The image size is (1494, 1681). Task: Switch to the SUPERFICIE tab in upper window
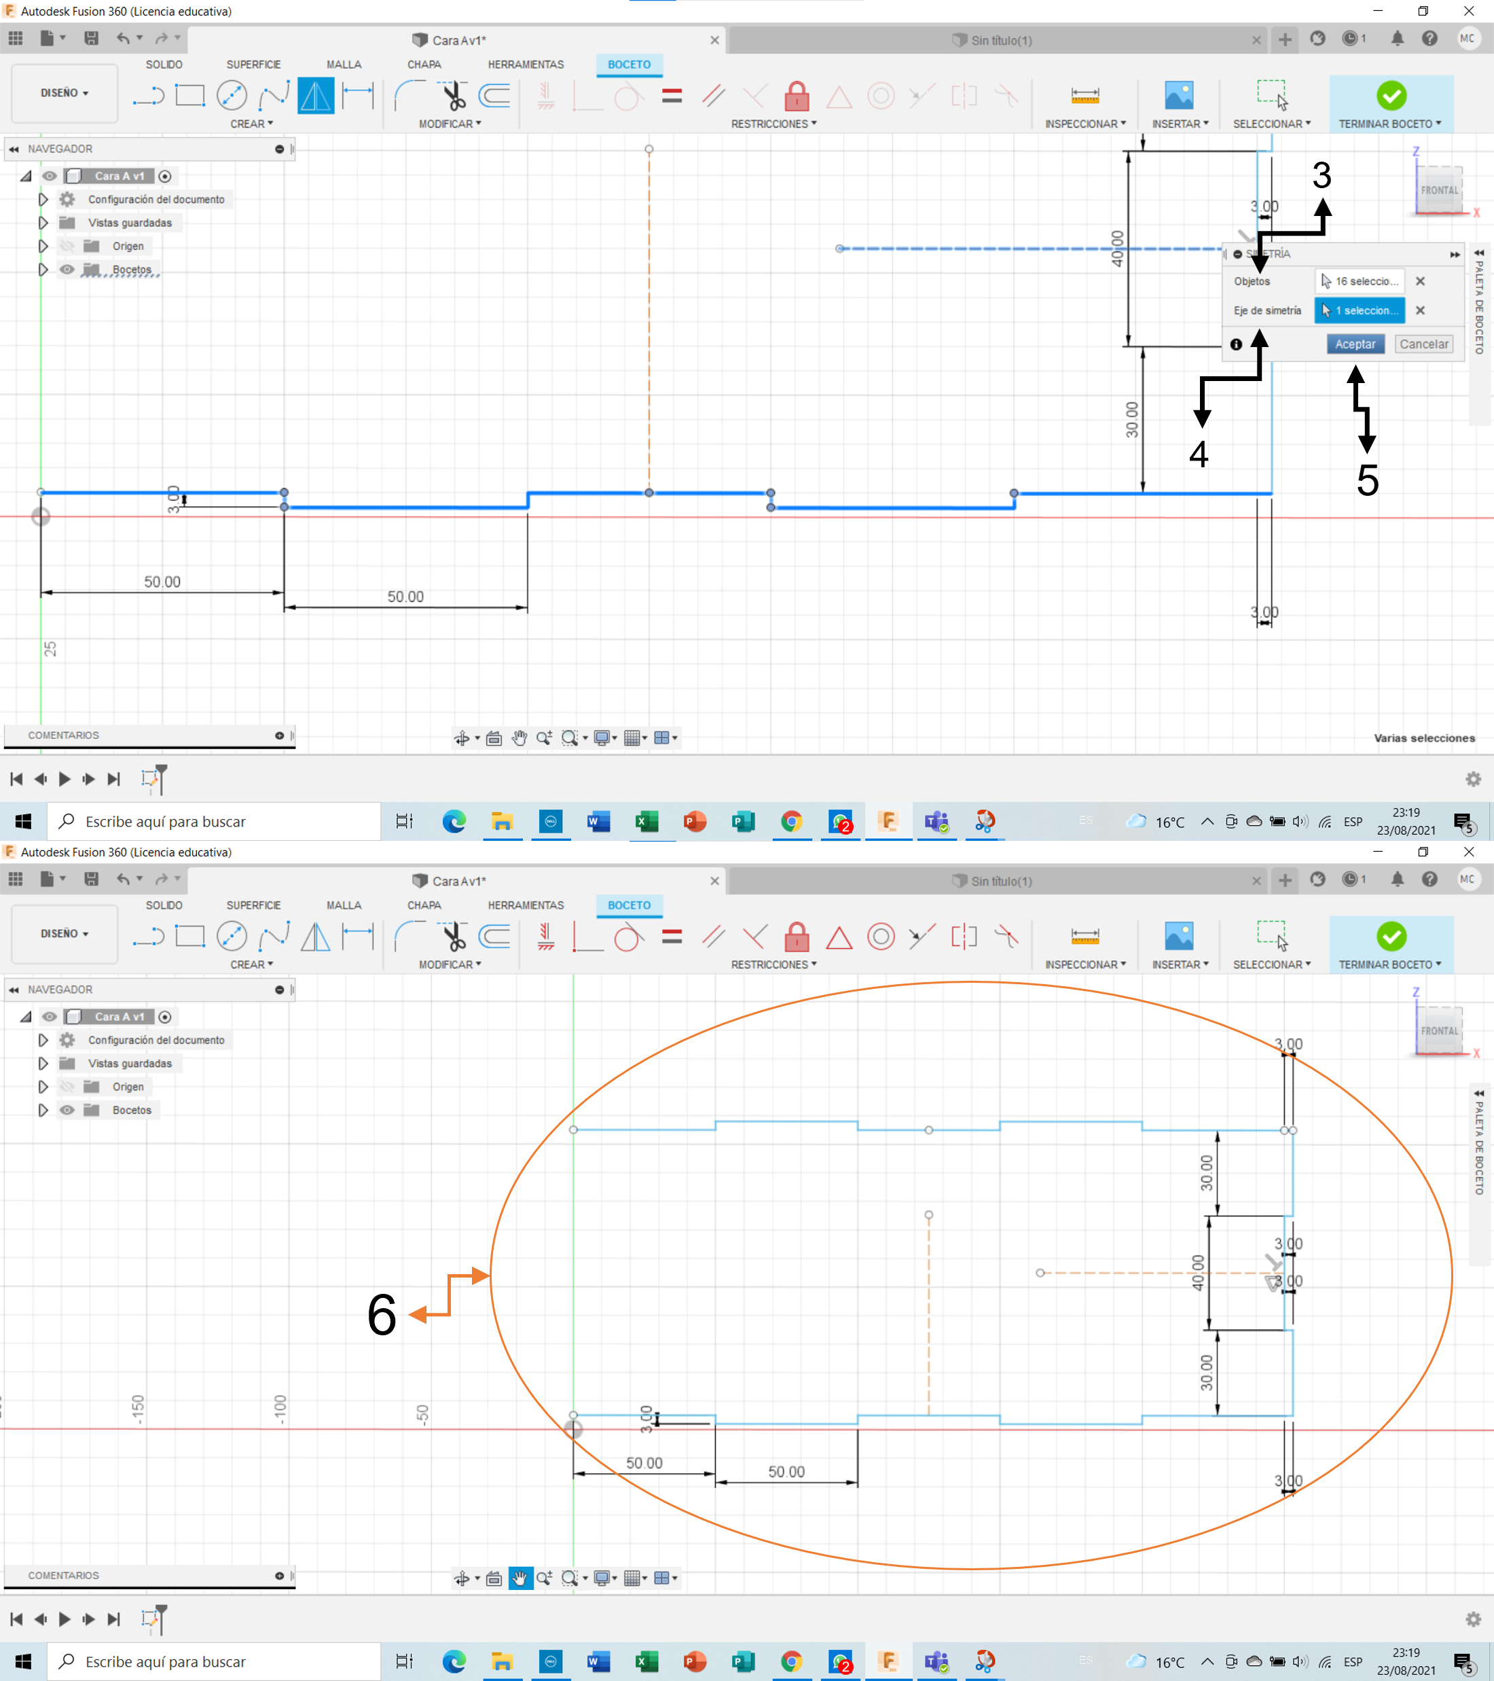253,64
